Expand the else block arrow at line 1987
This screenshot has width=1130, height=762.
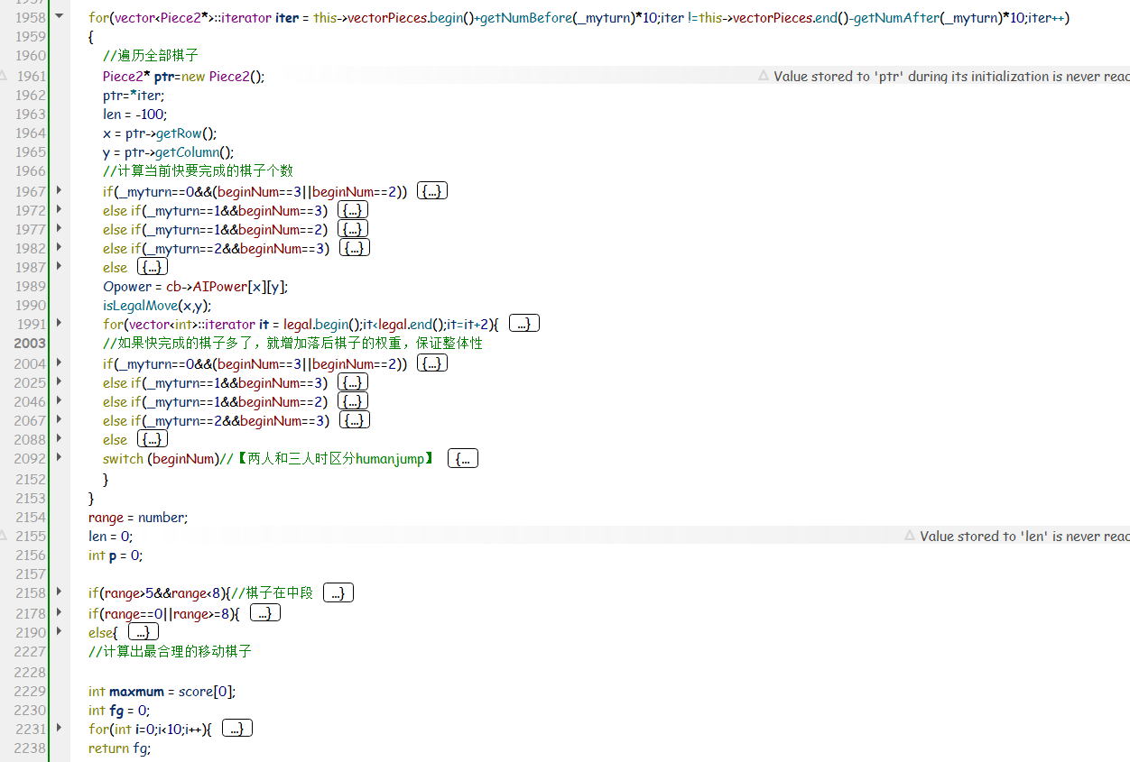pos(60,266)
